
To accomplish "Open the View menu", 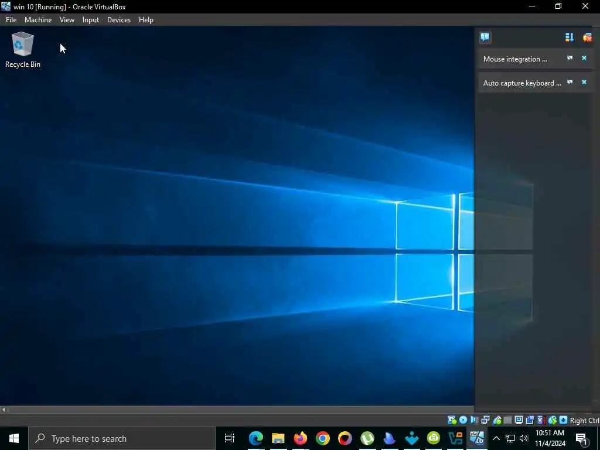I will click(67, 20).
